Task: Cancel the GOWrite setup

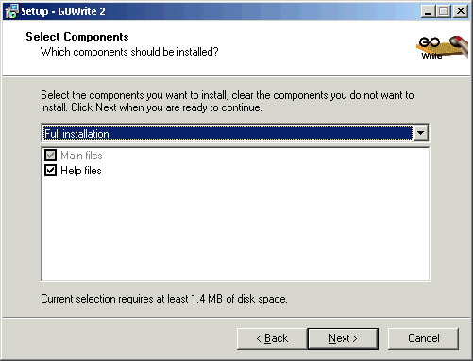Action: point(423,338)
